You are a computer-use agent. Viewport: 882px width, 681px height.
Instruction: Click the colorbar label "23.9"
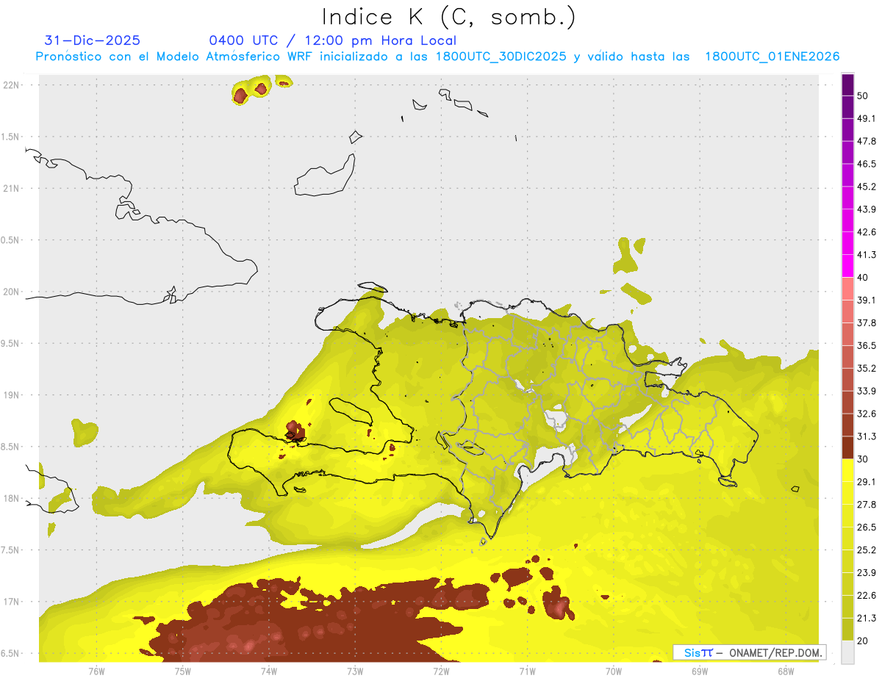[x=867, y=572]
